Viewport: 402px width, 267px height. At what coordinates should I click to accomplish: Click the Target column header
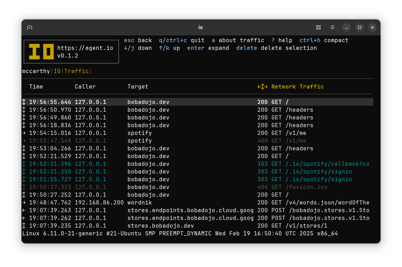click(x=138, y=87)
